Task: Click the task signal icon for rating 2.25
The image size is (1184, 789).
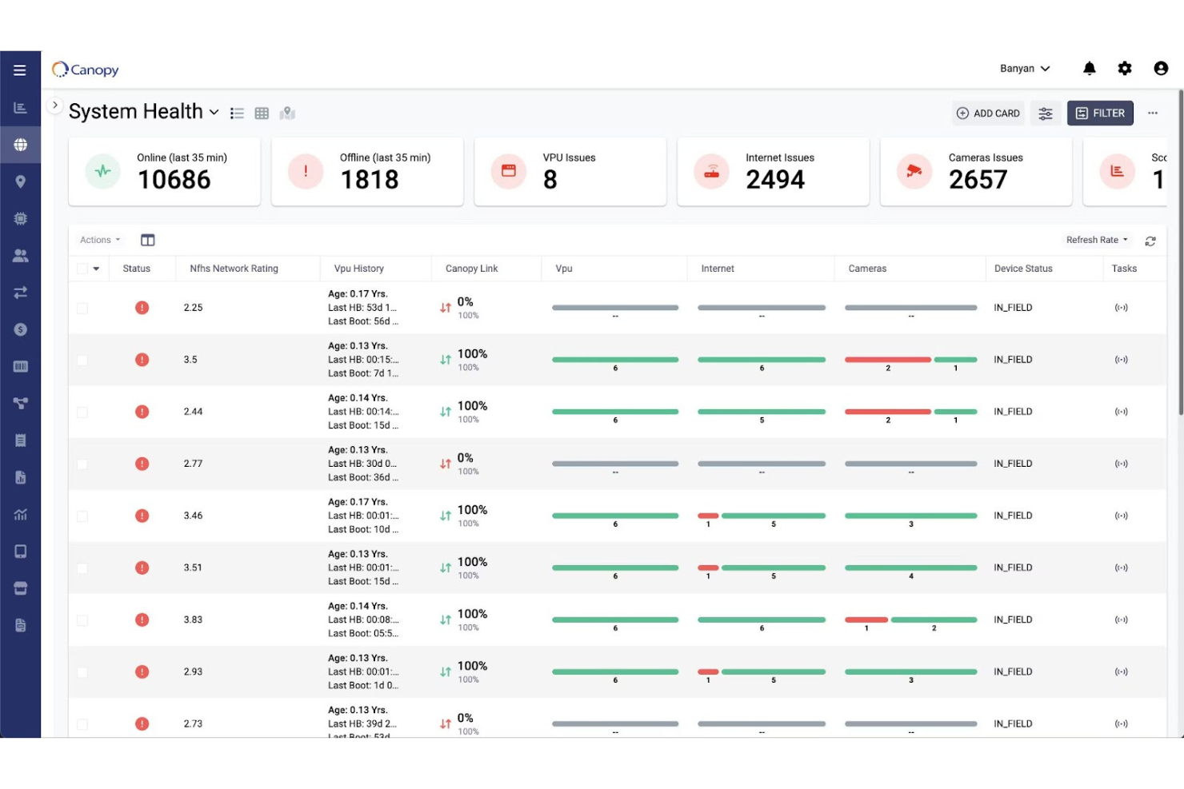Action: [1122, 308]
